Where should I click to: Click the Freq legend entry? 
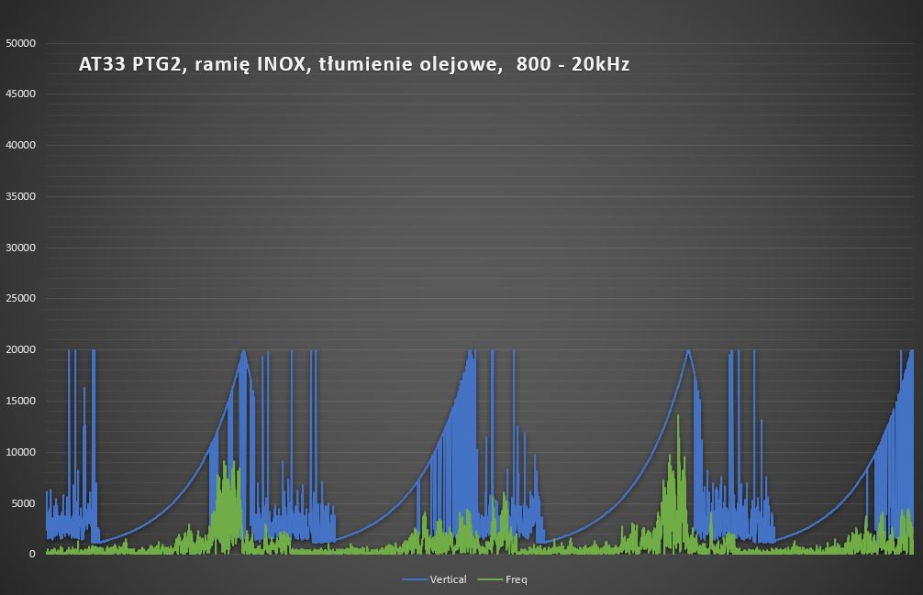pyautogui.click(x=502, y=579)
